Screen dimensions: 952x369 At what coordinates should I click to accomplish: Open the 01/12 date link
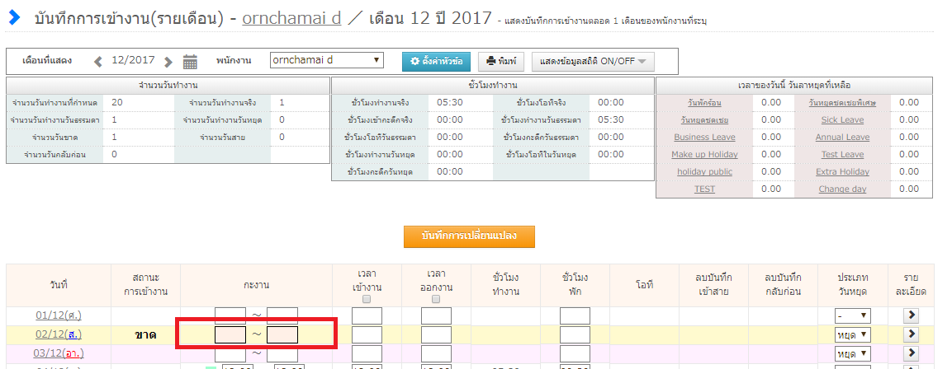[x=58, y=315]
